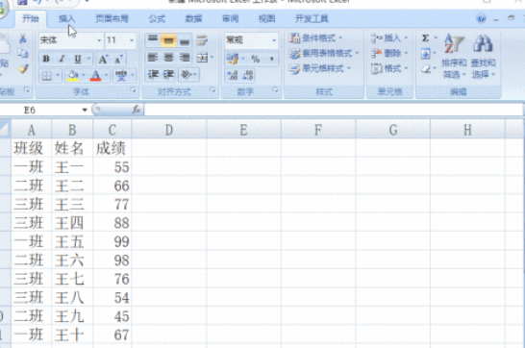The width and height of the screenshot is (525, 348).
Task: Click the Clear eraser icon
Action: click(x=425, y=69)
